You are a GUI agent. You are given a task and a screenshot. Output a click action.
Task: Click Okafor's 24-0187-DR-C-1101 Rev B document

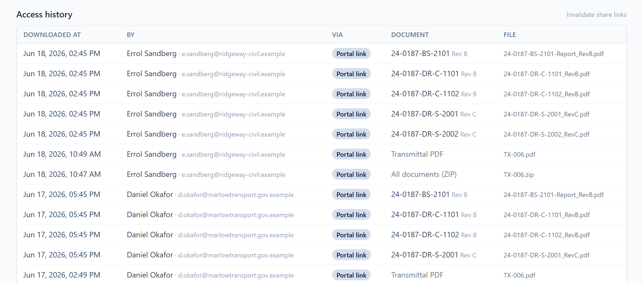[434, 215]
